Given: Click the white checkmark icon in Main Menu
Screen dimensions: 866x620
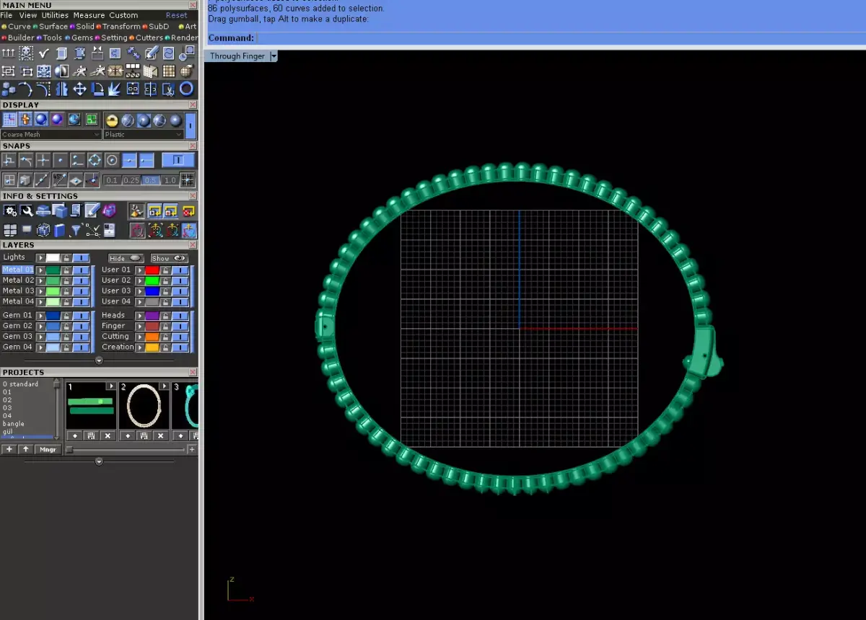Looking at the screenshot, I should [x=44, y=53].
